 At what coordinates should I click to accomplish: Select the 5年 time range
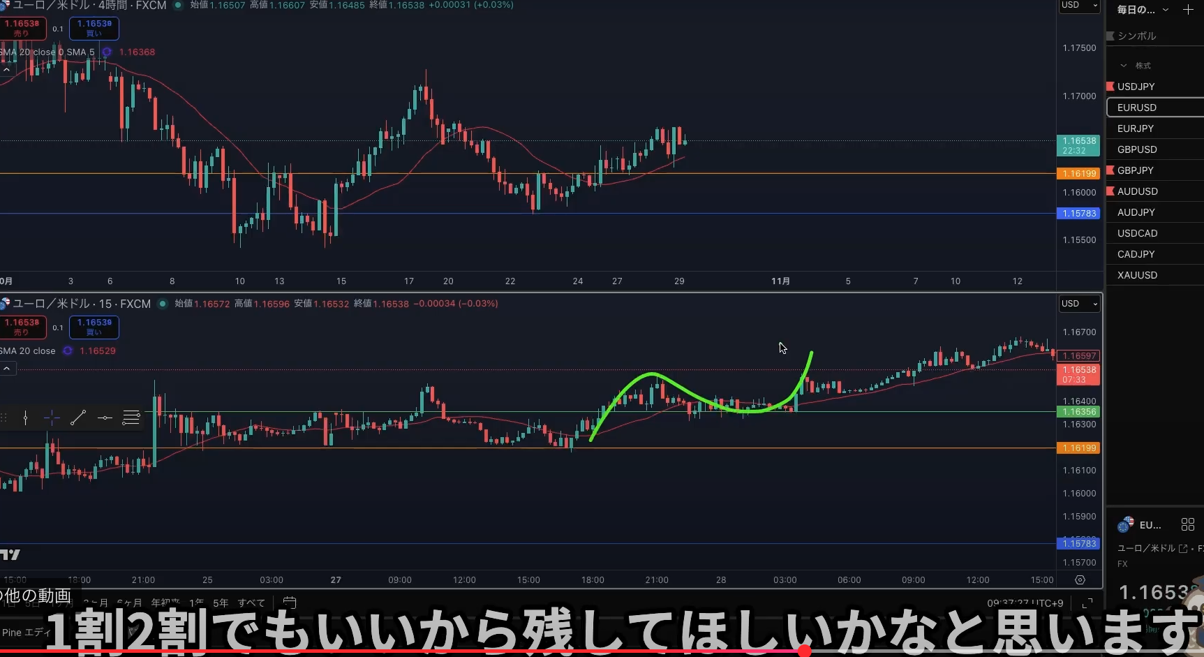point(221,603)
